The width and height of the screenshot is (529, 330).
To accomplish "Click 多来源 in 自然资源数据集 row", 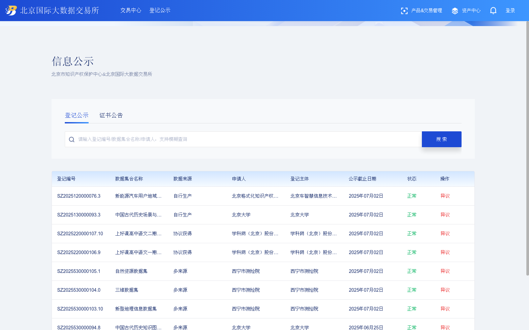I will pyautogui.click(x=180, y=271).
